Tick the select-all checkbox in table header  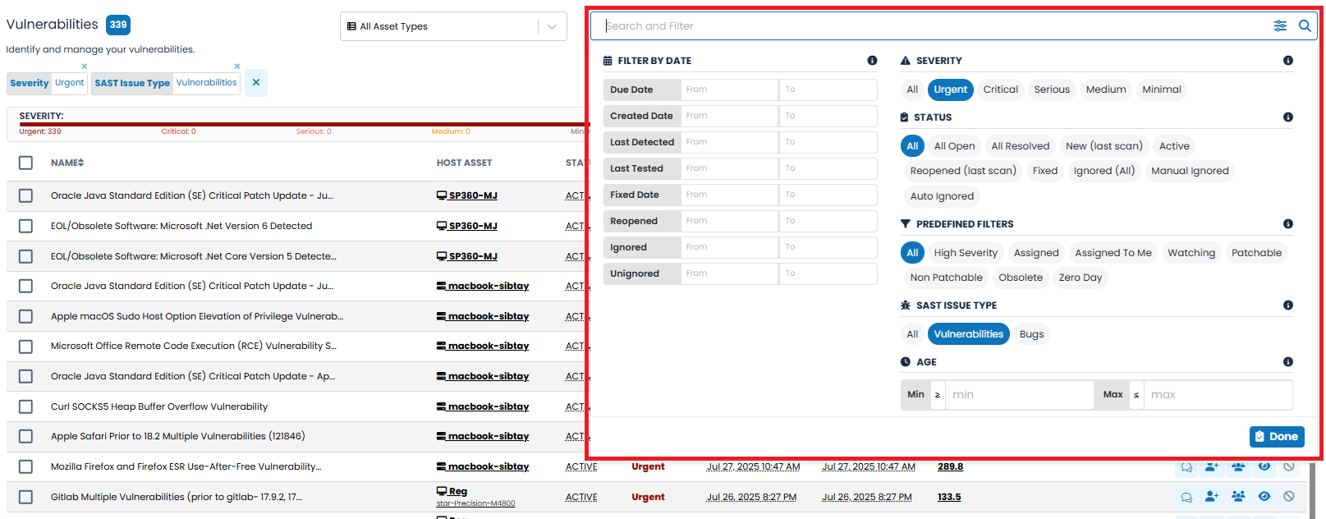click(25, 163)
